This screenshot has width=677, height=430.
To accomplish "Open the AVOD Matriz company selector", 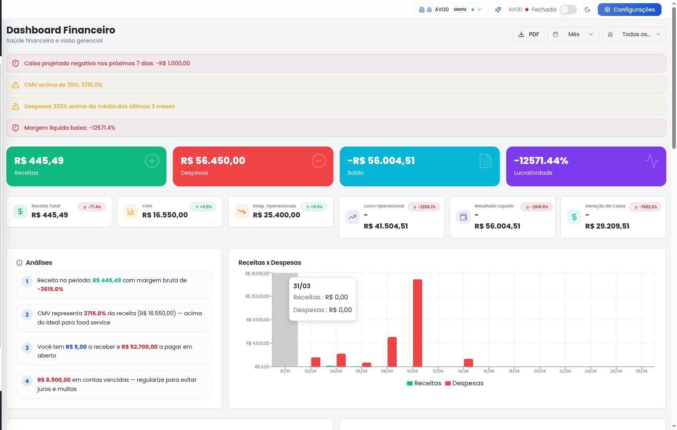I will coord(451,10).
